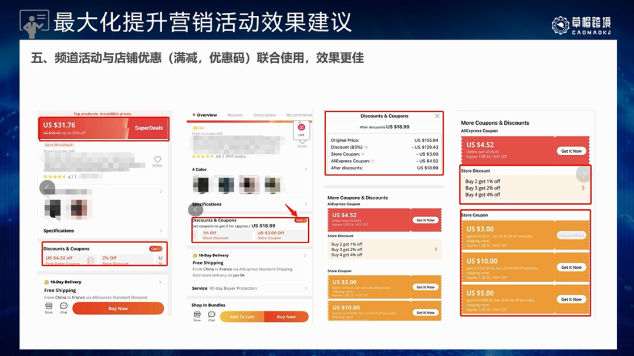Click info icon beside AliExpress Coupon in price breakdown
The width and height of the screenshot is (634, 356).
pos(373,161)
